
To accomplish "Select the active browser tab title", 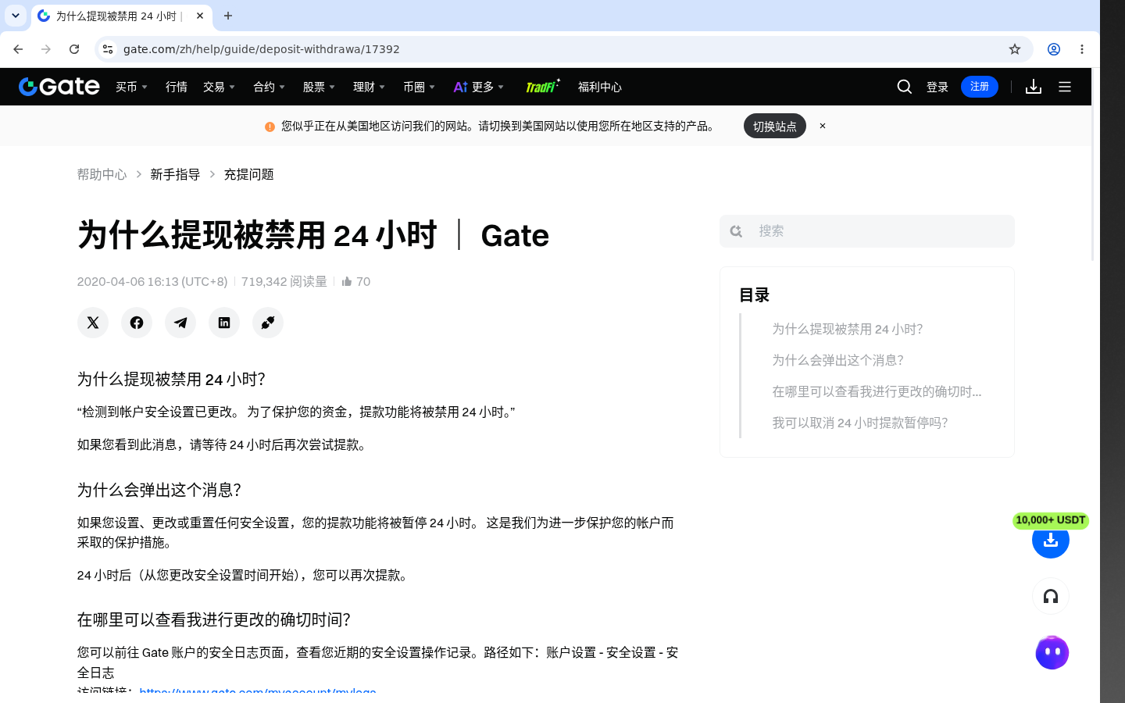I will point(120,16).
